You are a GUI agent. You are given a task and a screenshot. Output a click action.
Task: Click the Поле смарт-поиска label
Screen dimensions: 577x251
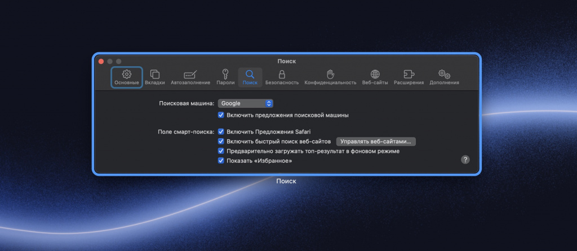coord(186,131)
